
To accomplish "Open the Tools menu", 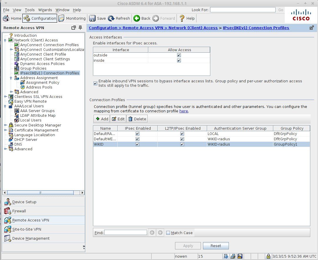I will click(x=29, y=10).
